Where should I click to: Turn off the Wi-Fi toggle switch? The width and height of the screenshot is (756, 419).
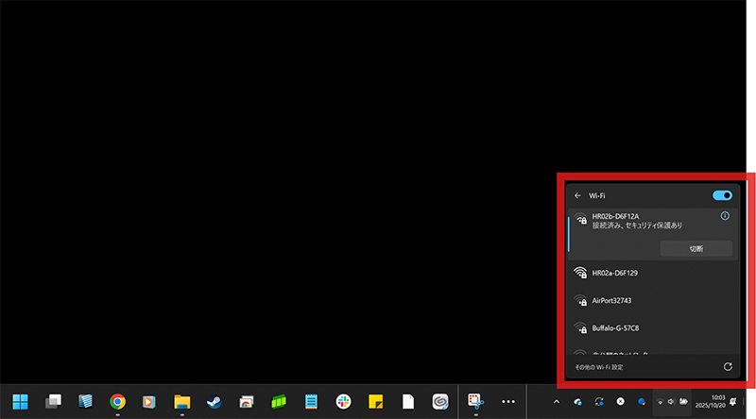point(722,195)
